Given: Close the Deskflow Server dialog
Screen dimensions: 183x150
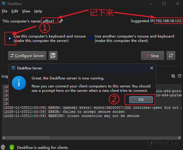Looking at the screenshot, I should pos(152,68).
